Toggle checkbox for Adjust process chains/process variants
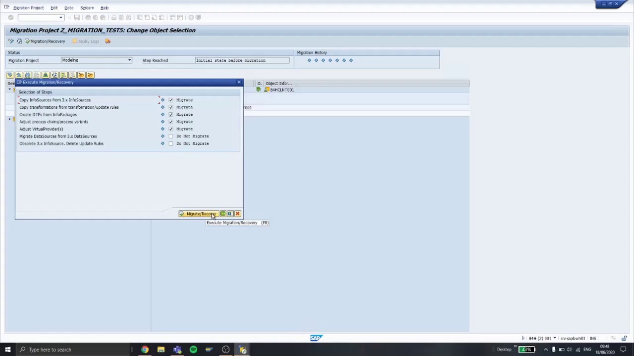 point(171,122)
